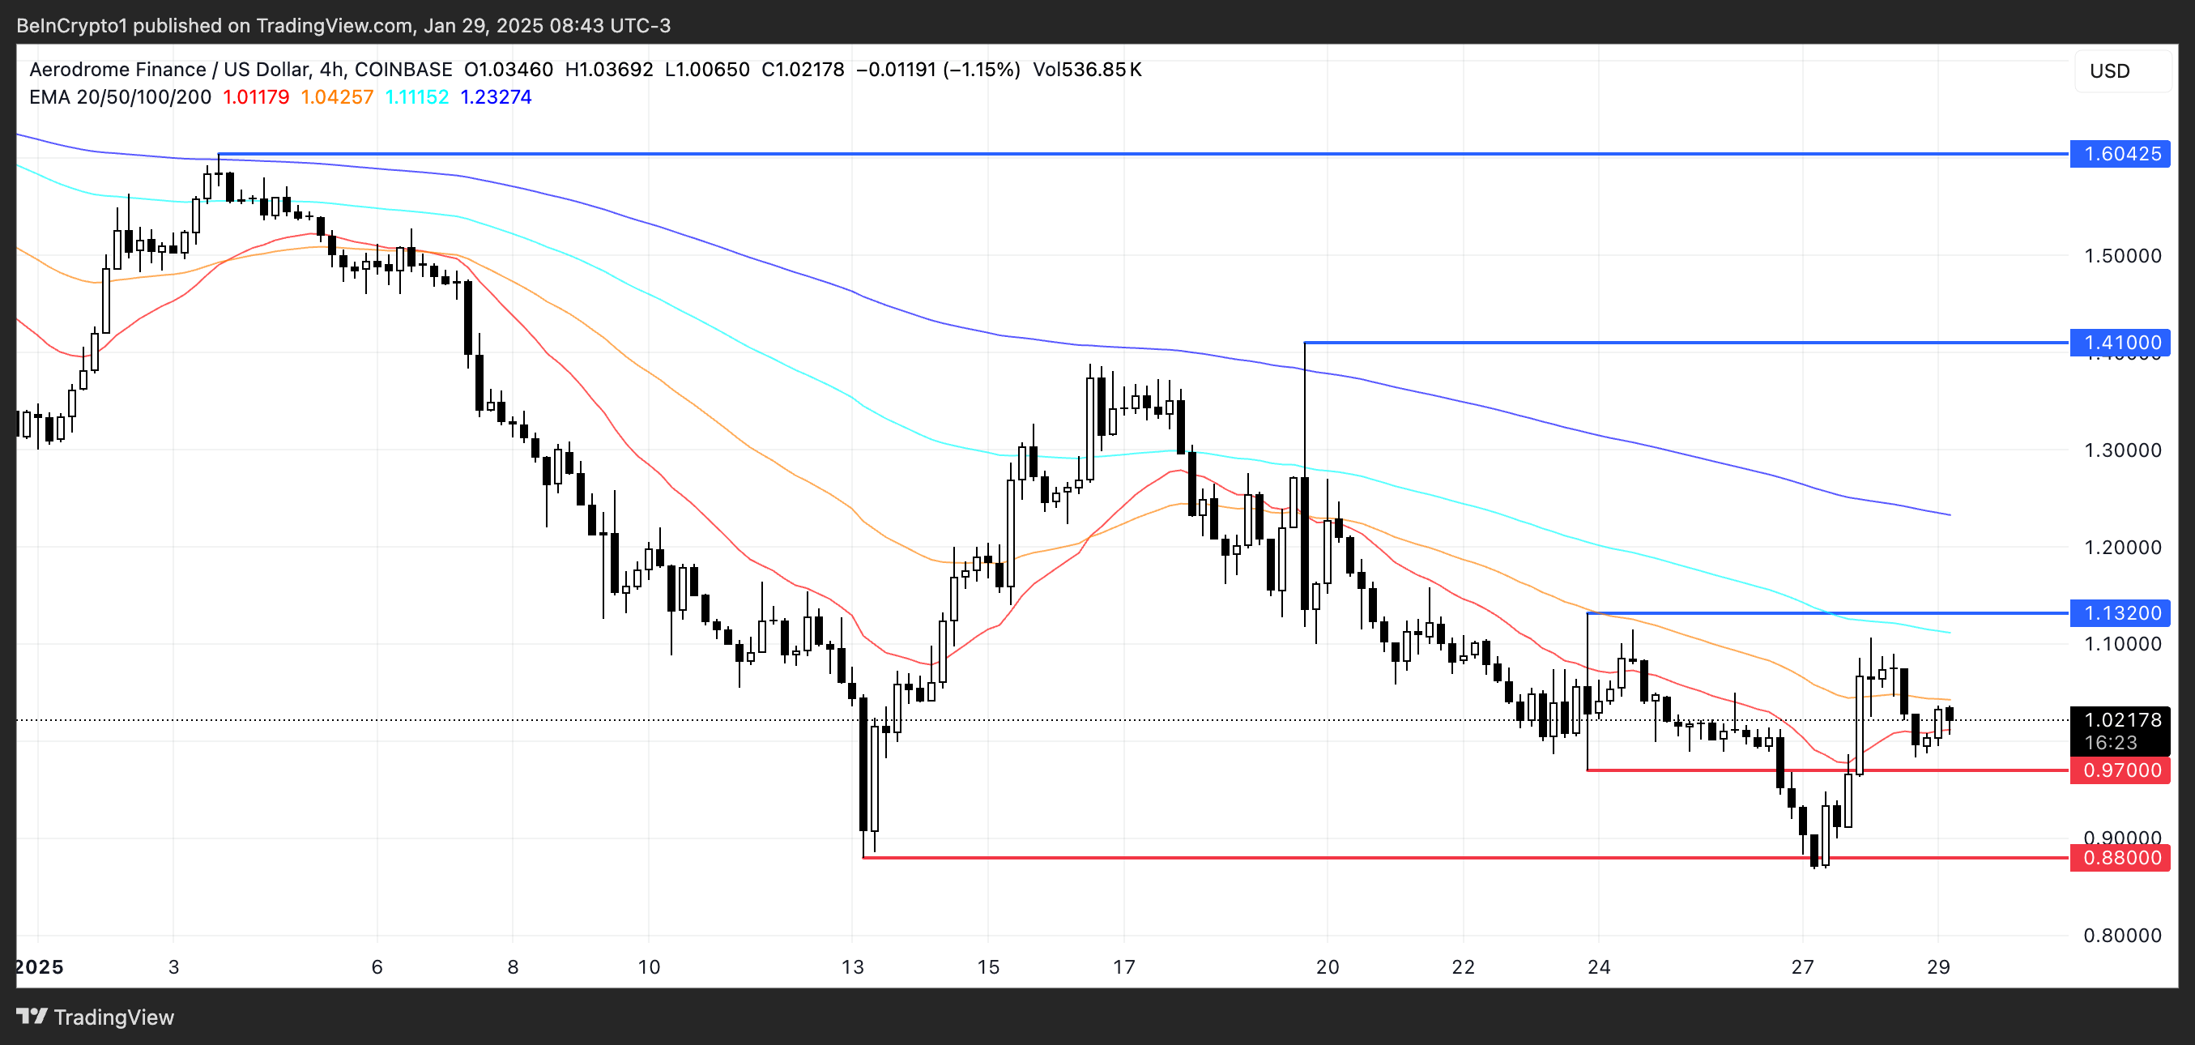Click date 8 on the time axis
Image resolution: width=2195 pixels, height=1045 pixels.
click(513, 966)
